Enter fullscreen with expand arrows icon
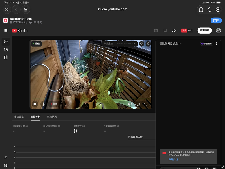Image resolution: width=225 pixels, height=169 pixels. click(145, 104)
